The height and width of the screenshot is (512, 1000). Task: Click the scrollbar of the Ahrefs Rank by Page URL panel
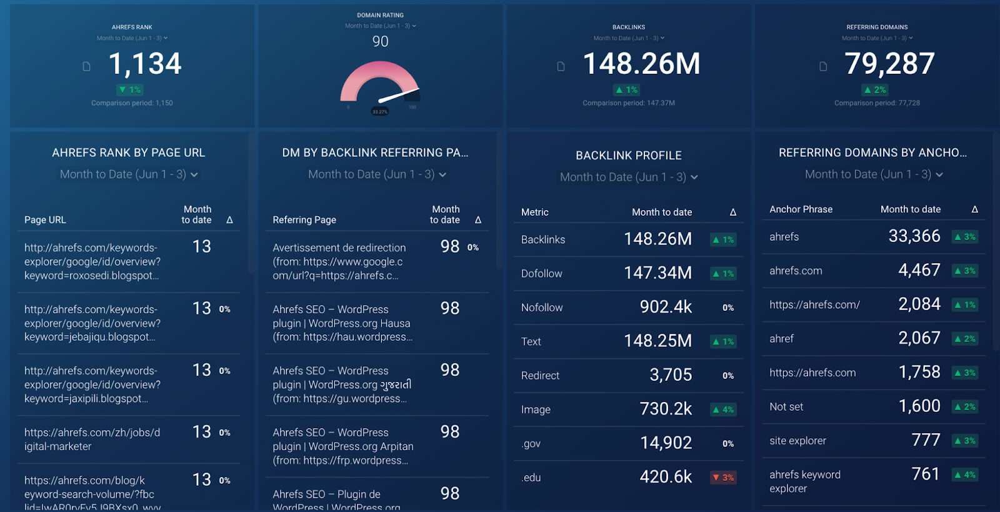pyautogui.click(x=251, y=203)
